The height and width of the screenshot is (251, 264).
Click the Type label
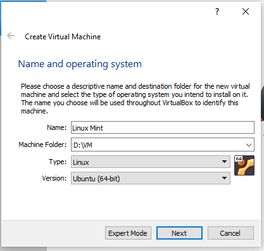click(x=58, y=162)
